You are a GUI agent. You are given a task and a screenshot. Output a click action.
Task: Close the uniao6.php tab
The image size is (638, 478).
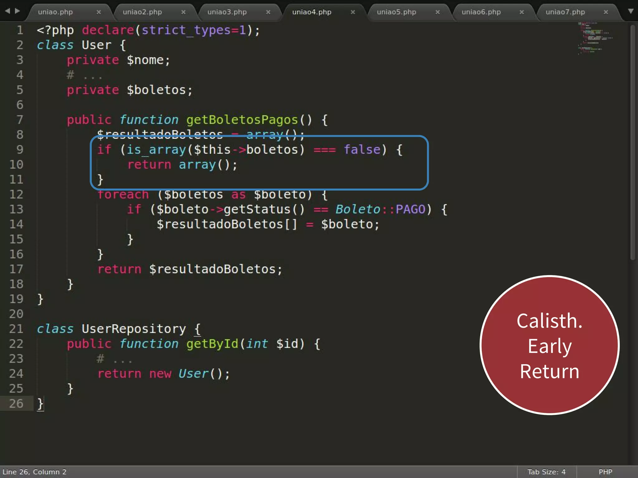[521, 12]
